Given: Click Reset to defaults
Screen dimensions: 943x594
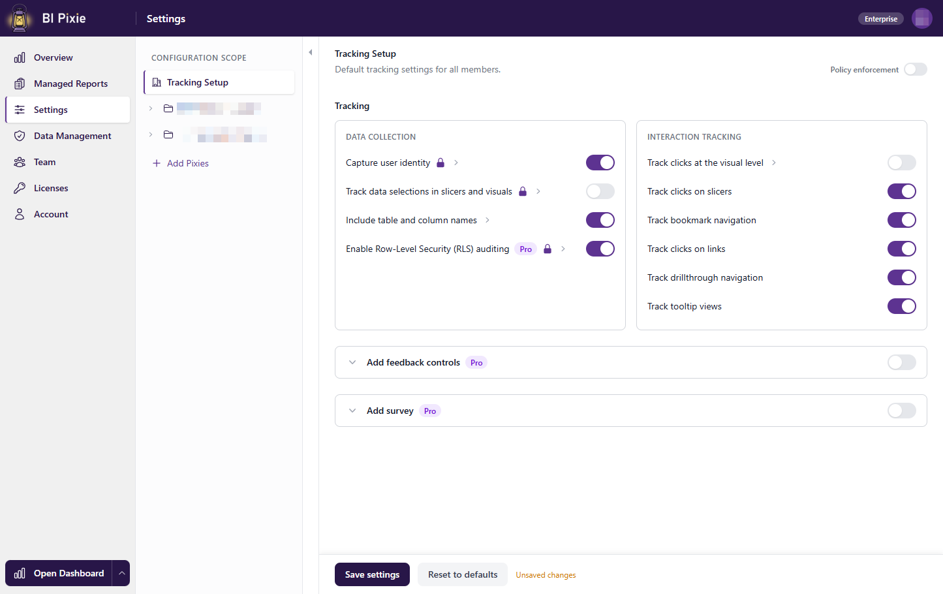Looking at the screenshot, I should pos(462,574).
